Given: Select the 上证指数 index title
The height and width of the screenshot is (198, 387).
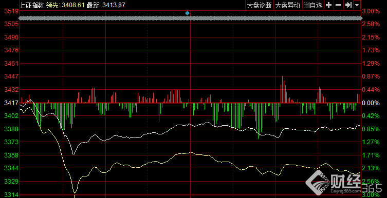Looking at the screenshot, I should click(31, 5).
